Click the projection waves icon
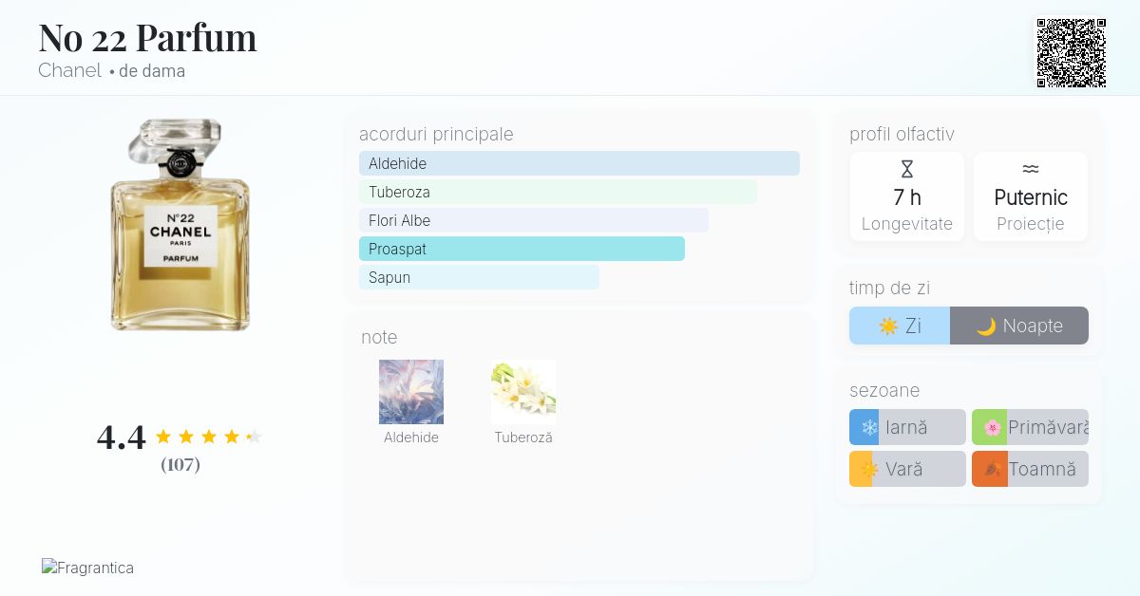Image resolution: width=1140 pixels, height=596 pixels. [1031, 169]
